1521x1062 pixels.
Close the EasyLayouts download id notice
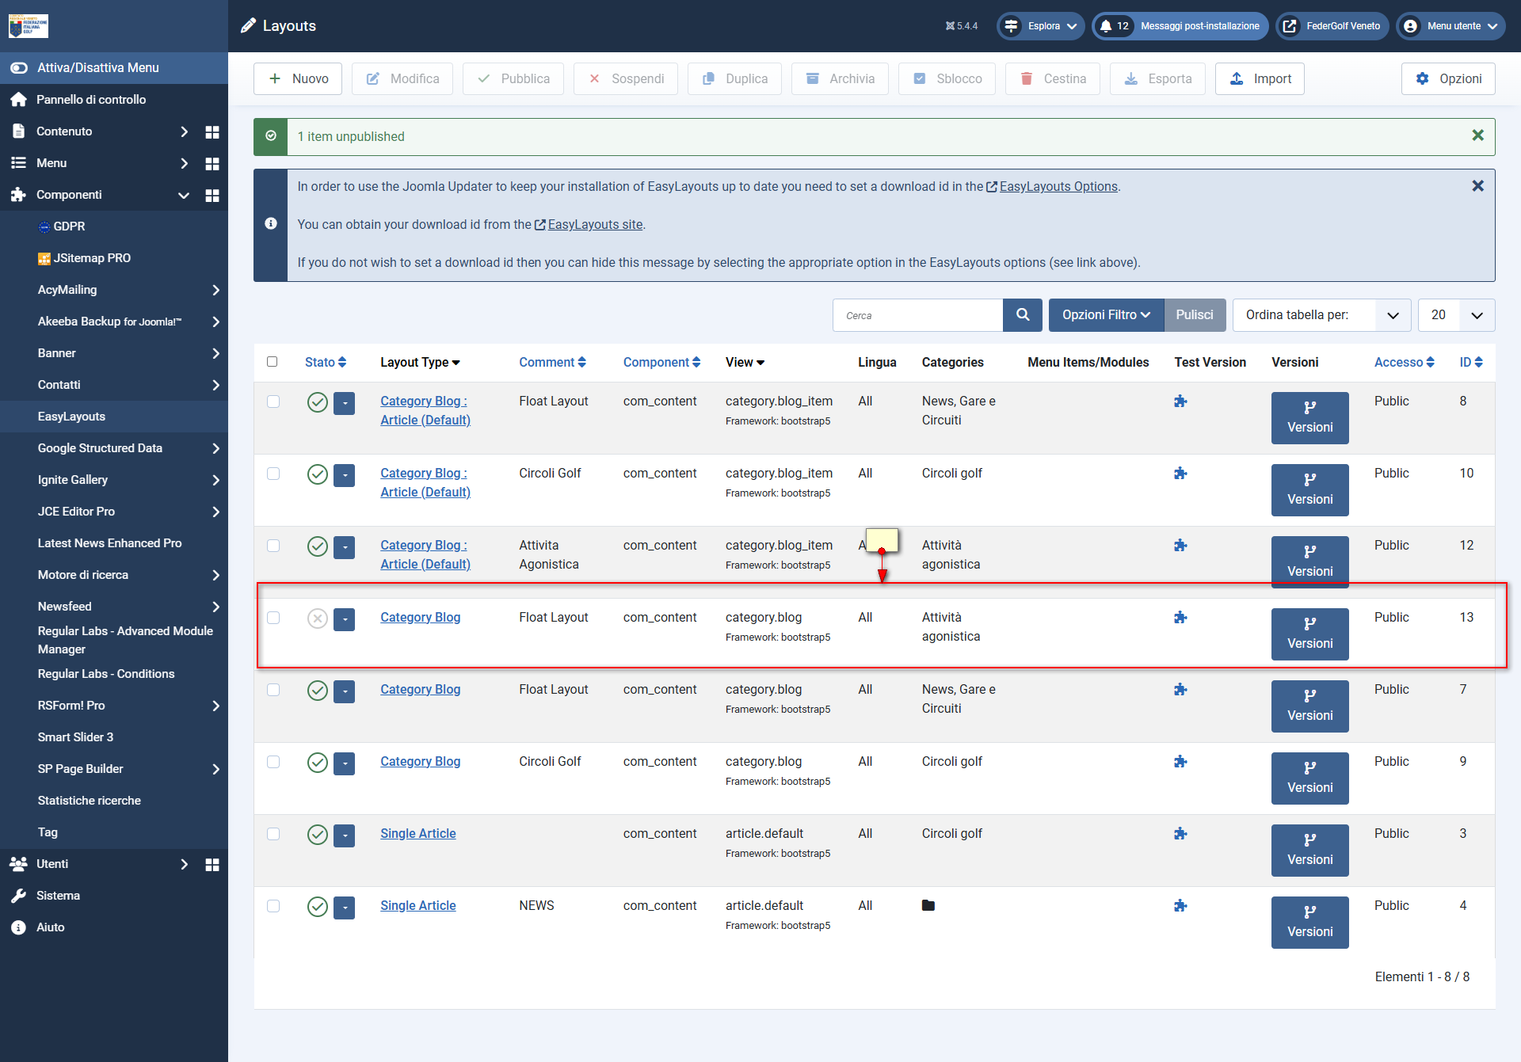click(x=1477, y=186)
